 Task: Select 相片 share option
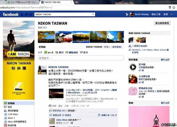(x=59, y=52)
